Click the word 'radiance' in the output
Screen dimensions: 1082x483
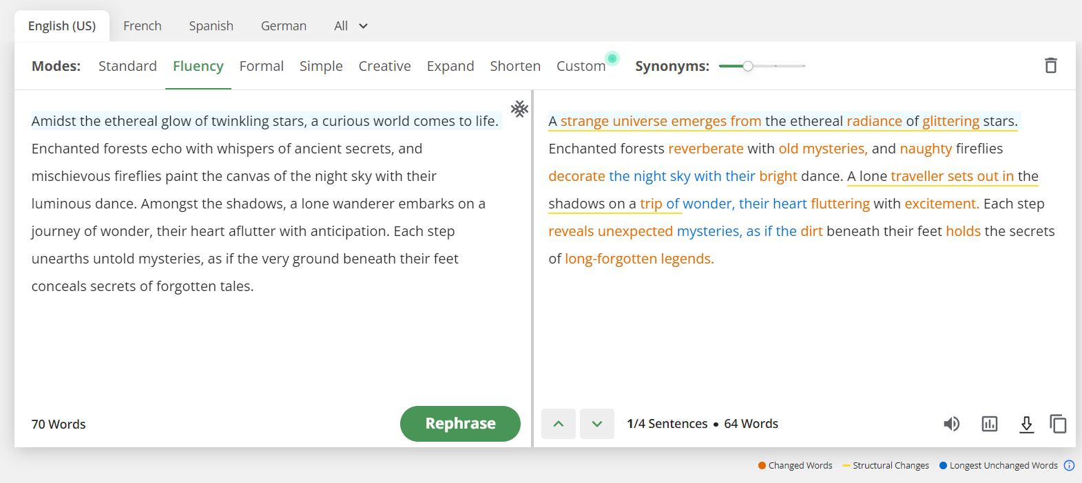(x=874, y=121)
